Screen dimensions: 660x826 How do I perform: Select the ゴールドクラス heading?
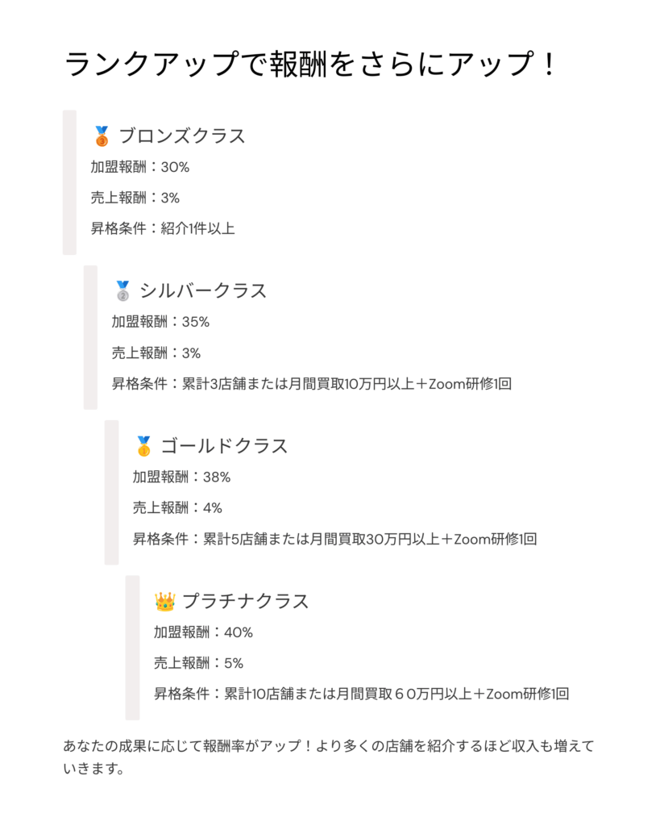pos(224,446)
